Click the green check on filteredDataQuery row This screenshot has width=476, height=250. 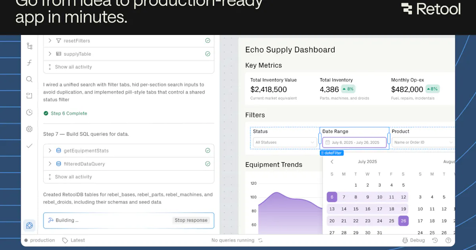(207, 163)
